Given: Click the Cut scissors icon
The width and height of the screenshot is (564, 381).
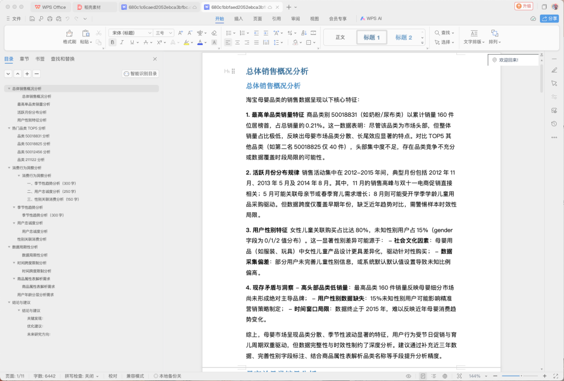Looking at the screenshot, I should pos(99,33).
